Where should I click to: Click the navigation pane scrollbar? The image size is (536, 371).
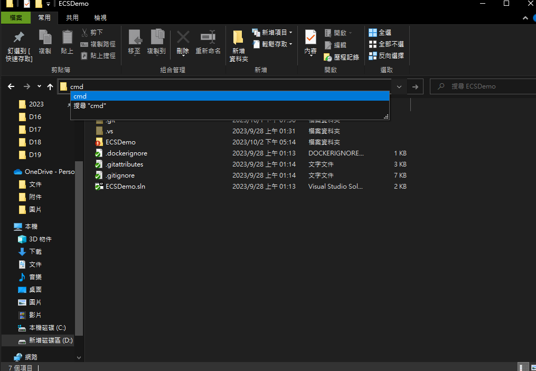79,248
